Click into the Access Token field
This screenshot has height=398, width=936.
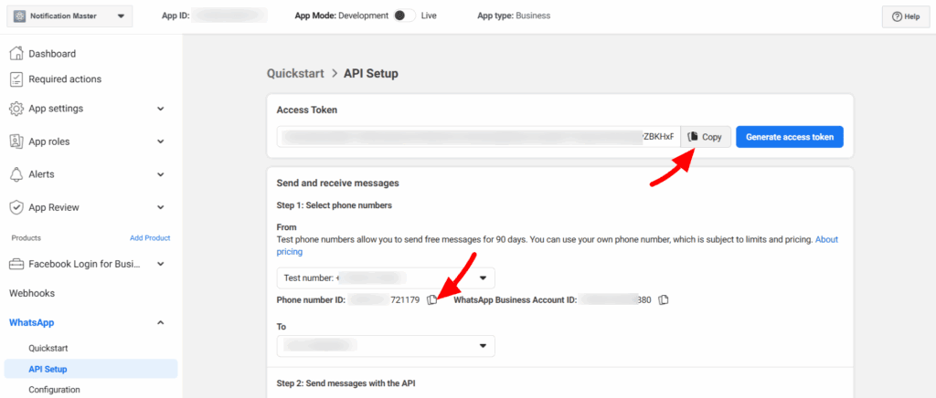click(x=479, y=136)
